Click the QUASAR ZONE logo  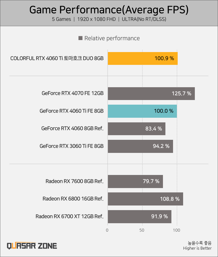point(32,246)
